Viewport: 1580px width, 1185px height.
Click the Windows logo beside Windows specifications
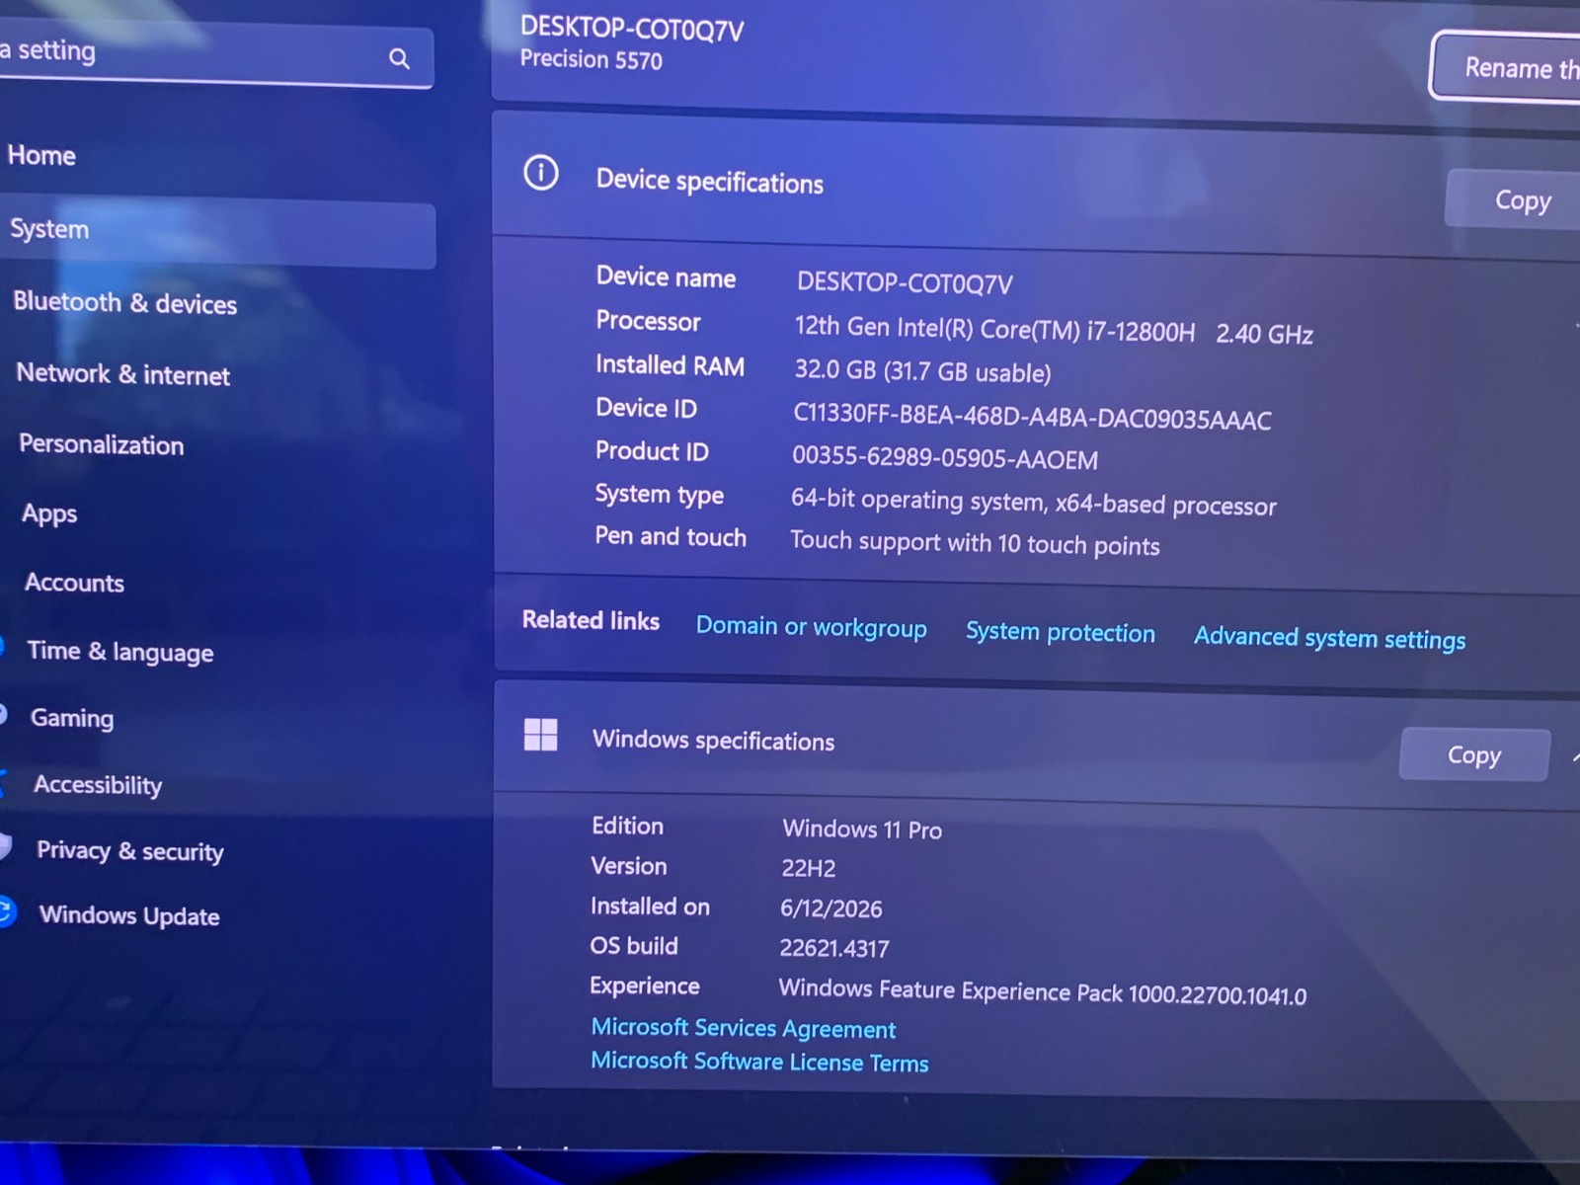pyautogui.click(x=540, y=735)
